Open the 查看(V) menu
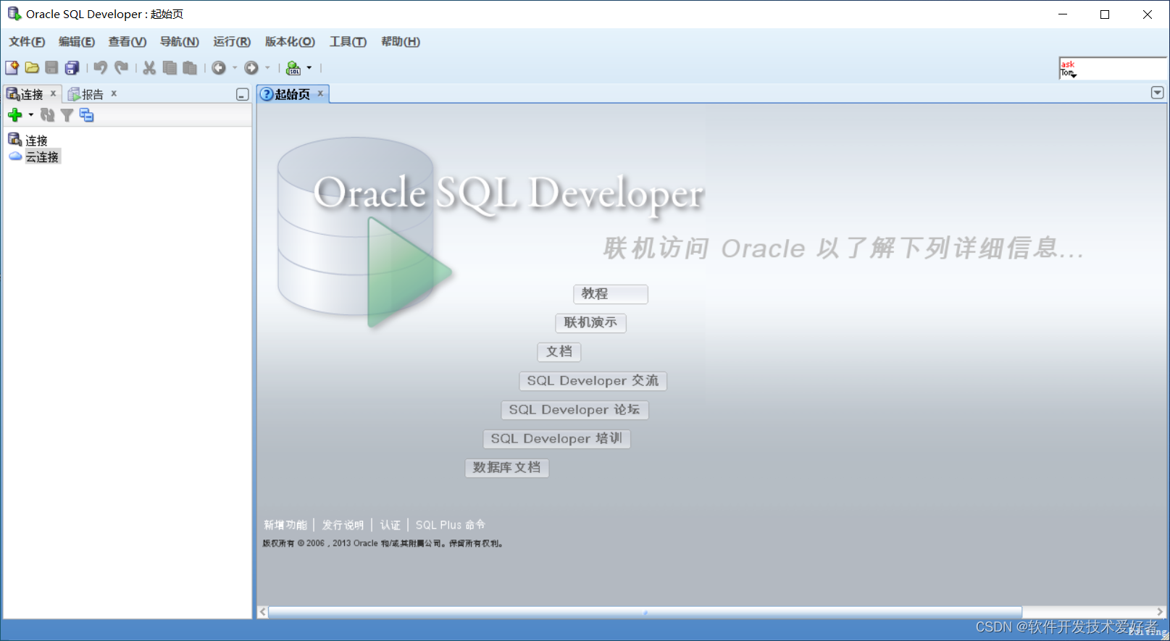1170x641 pixels. [x=128, y=41]
